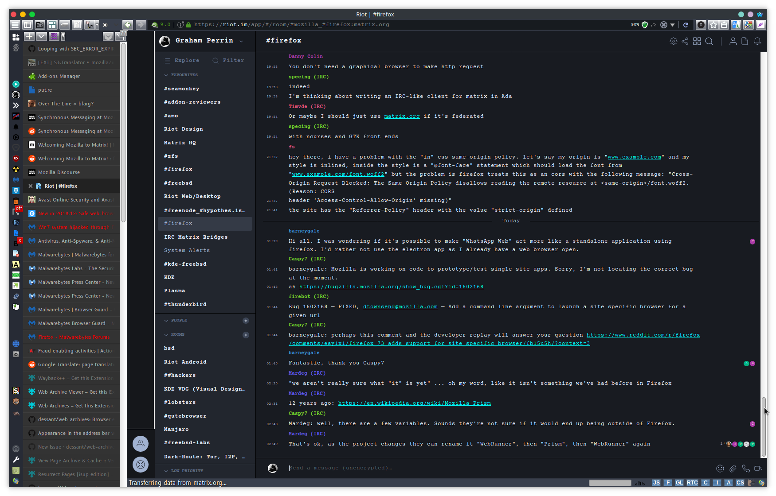The width and height of the screenshot is (776, 496).
Task: Click the site information icon
Action: point(181,25)
